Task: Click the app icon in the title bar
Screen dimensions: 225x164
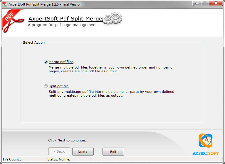Action: click(x=5, y=4)
